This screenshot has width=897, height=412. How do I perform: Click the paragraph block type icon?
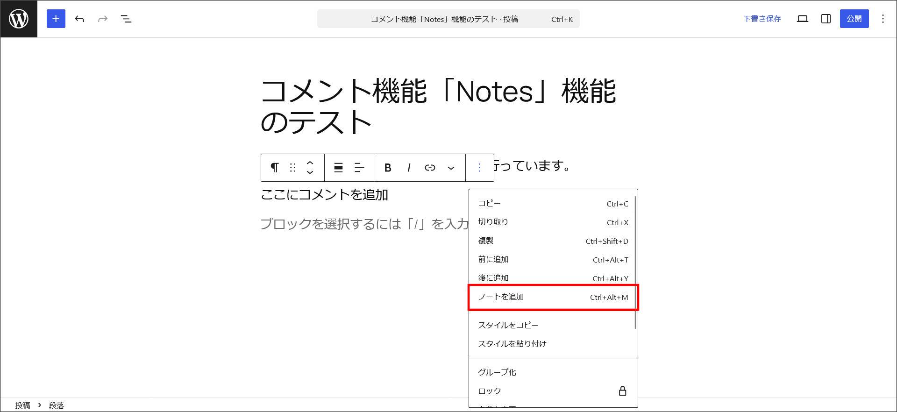pos(275,168)
